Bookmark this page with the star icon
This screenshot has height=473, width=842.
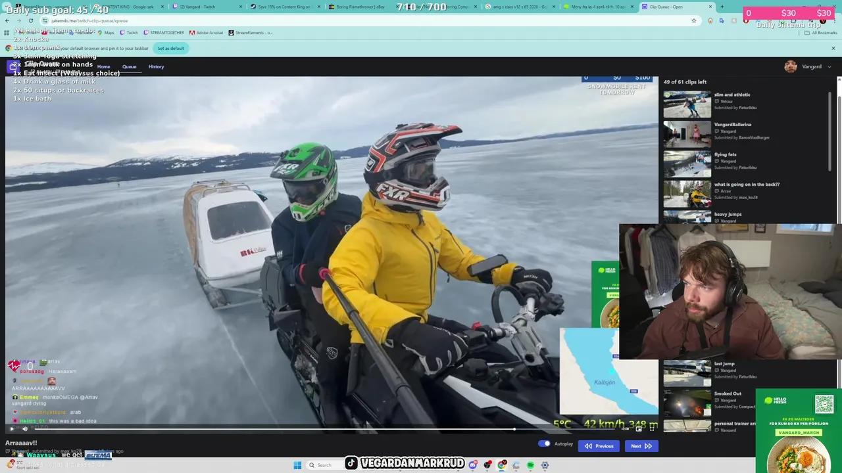point(693,20)
